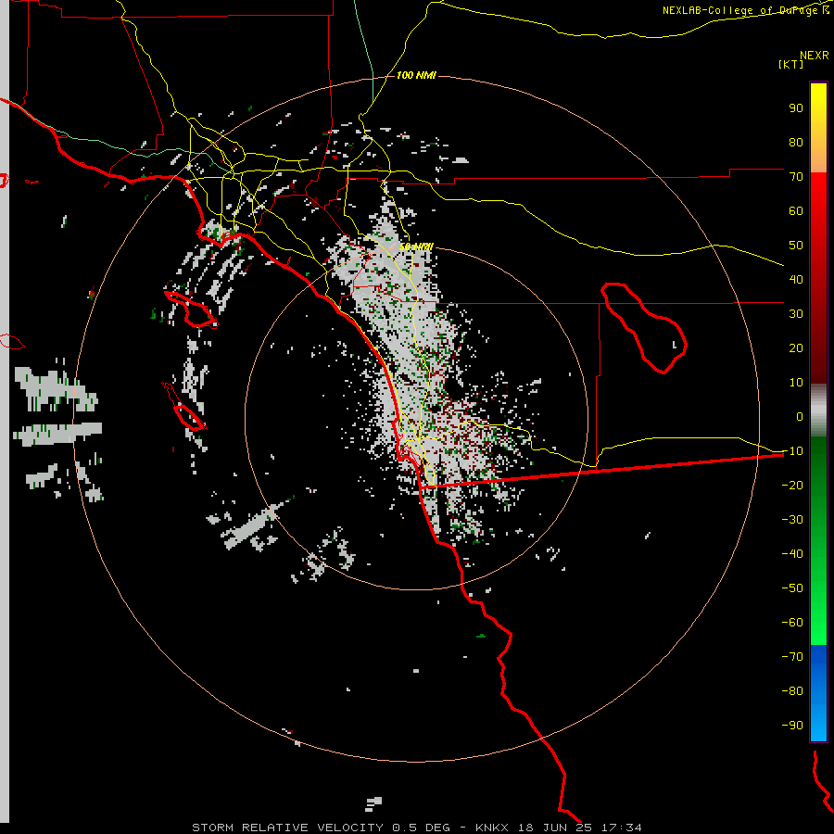This screenshot has width=834, height=834.
Task: Select the "[KT]" unit label above the scale
Action: tap(790, 64)
